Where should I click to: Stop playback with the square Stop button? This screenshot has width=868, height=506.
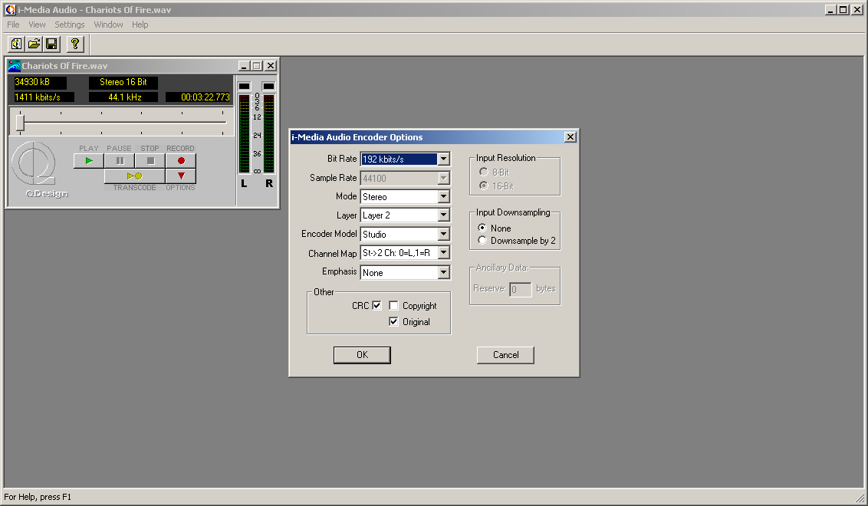coord(150,160)
